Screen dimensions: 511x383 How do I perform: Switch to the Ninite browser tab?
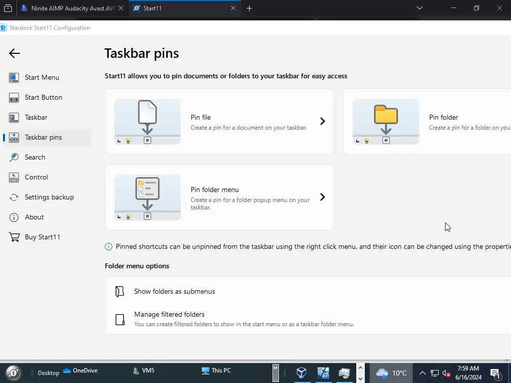click(72, 8)
